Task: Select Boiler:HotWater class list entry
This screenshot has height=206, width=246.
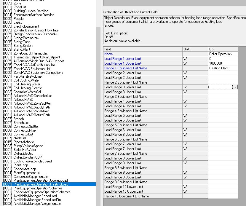Action: click(x=25, y=150)
